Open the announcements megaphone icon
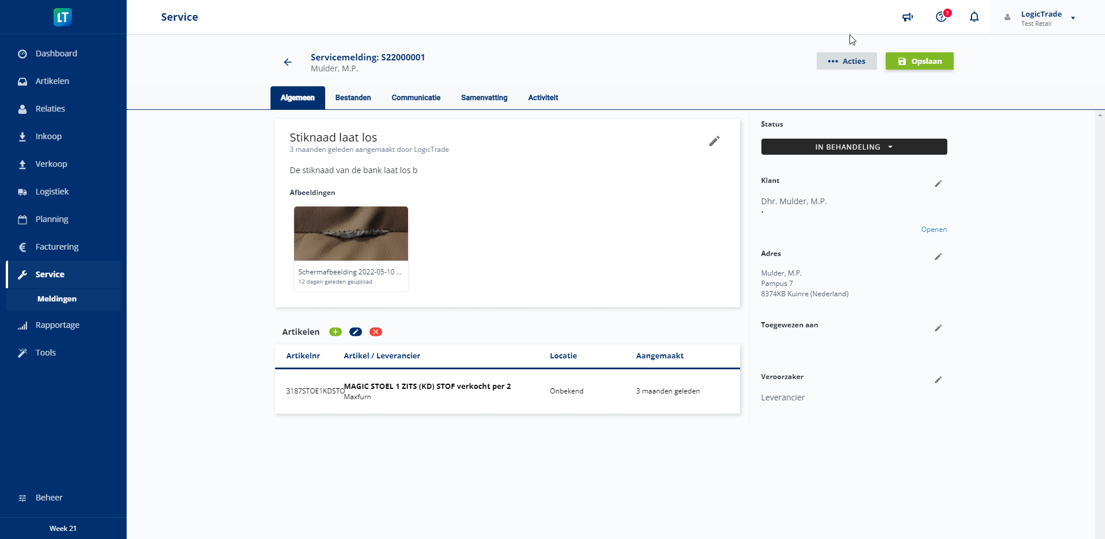This screenshot has height=539, width=1105. pyautogui.click(x=908, y=17)
